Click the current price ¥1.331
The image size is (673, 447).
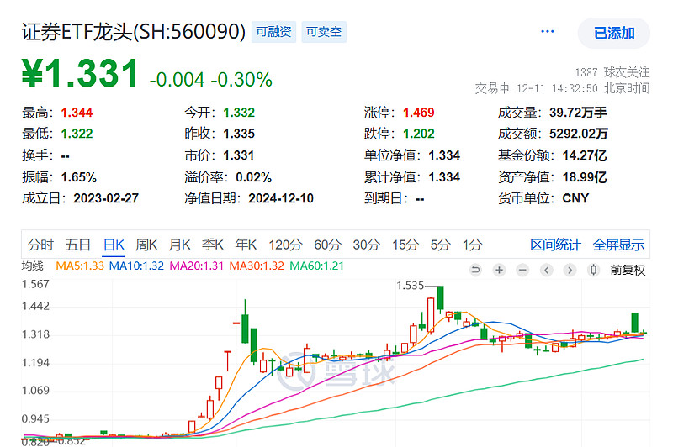pos(80,74)
